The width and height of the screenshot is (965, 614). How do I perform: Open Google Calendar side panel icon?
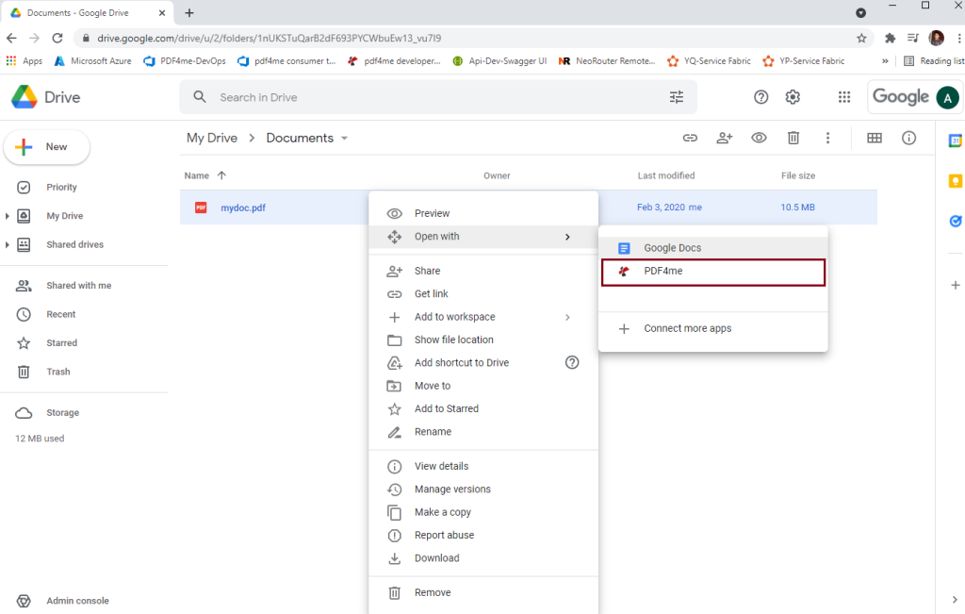[955, 141]
